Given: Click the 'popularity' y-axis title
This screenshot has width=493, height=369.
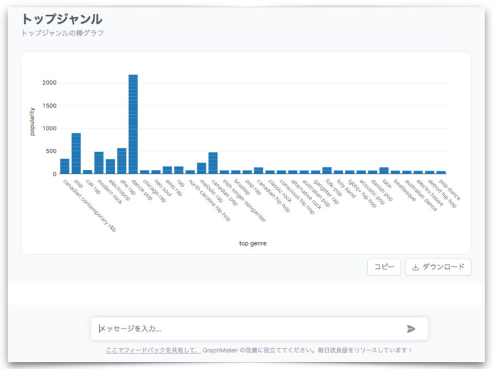Looking at the screenshot, I should click(x=33, y=121).
